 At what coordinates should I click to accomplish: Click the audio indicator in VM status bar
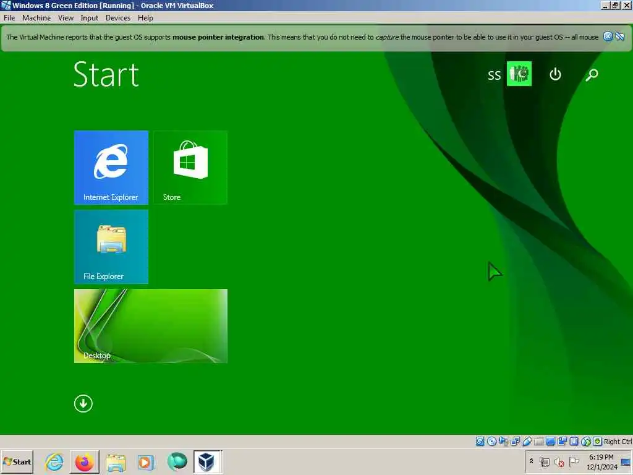pyautogui.click(x=503, y=442)
